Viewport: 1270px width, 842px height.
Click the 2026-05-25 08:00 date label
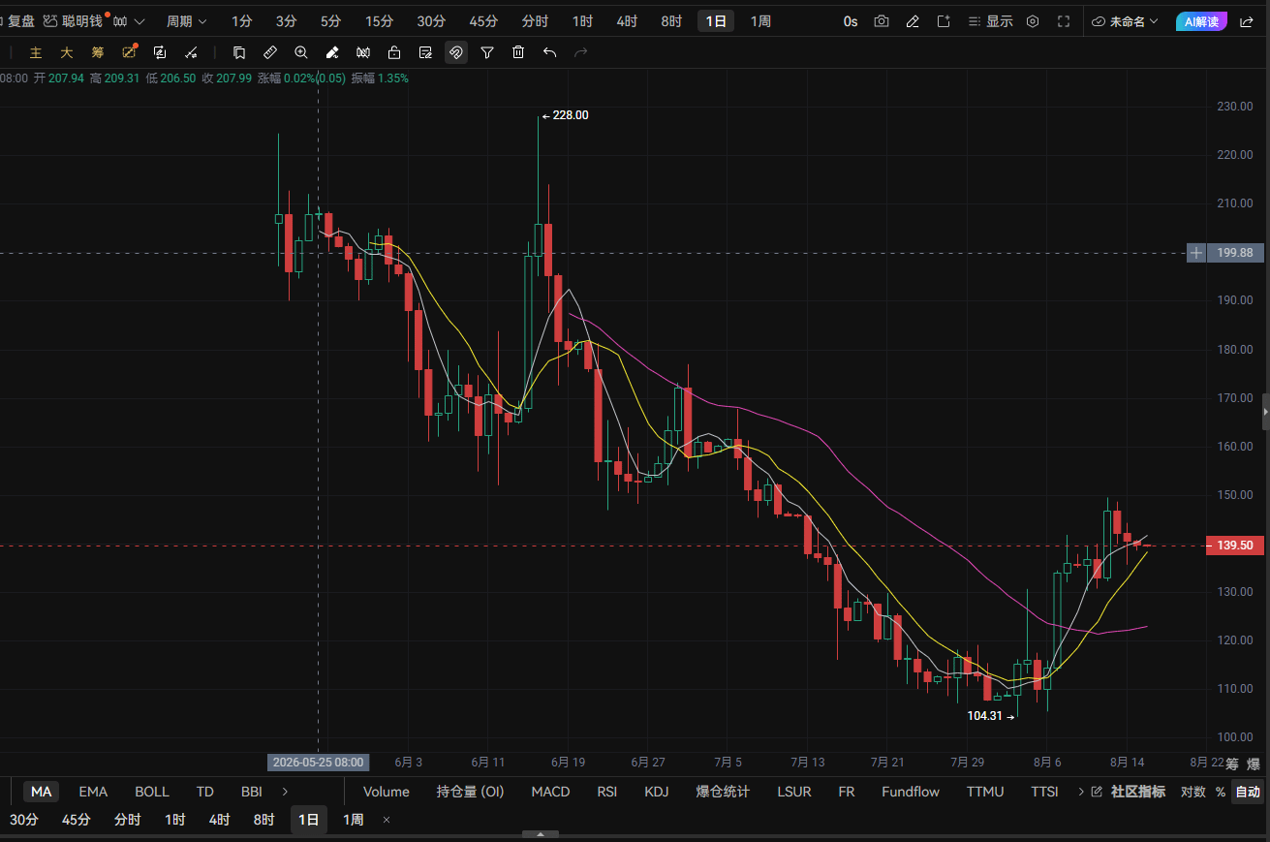[x=319, y=763]
